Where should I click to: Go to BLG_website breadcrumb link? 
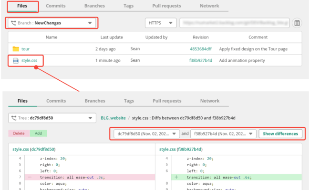tap(113, 118)
